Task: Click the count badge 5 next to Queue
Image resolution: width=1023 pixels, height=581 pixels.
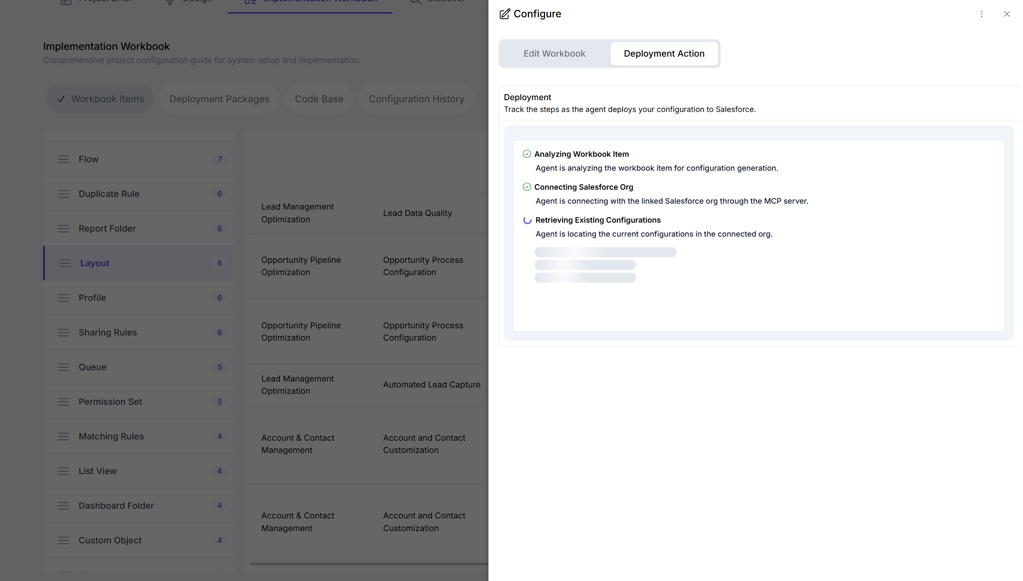Action: point(219,367)
